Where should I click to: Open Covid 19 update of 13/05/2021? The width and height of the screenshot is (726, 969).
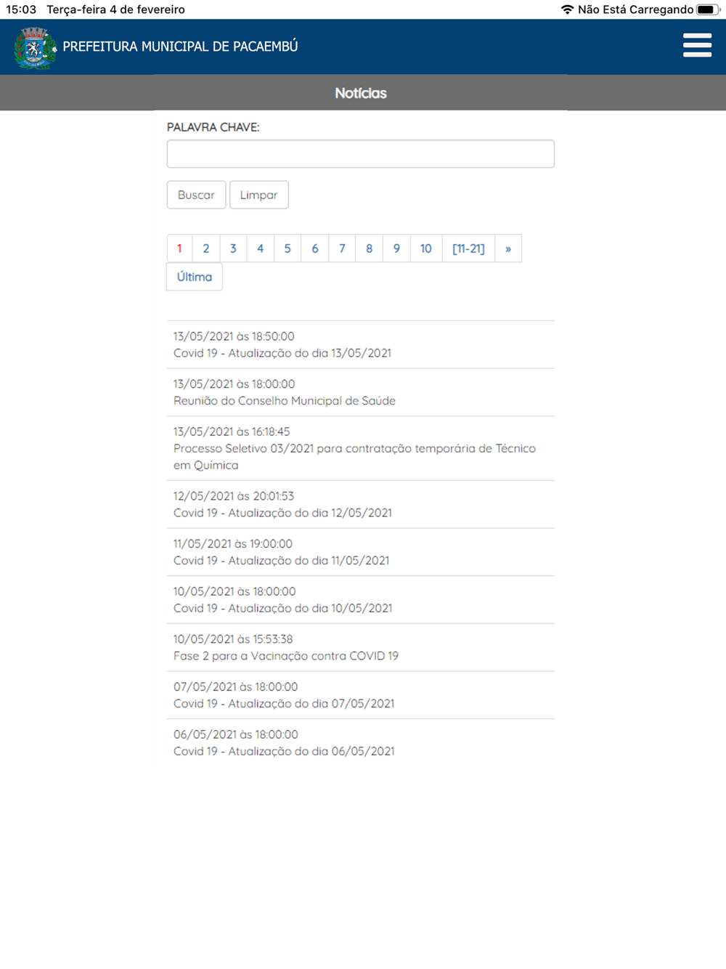click(282, 353)
